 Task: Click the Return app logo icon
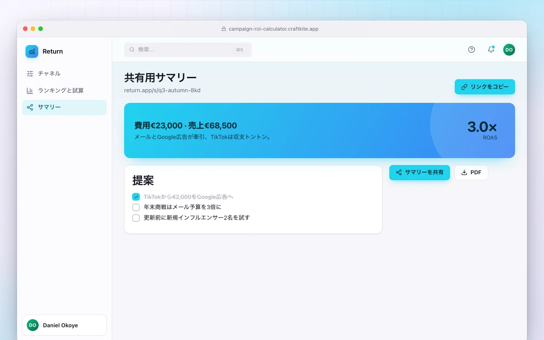[32, 51]
